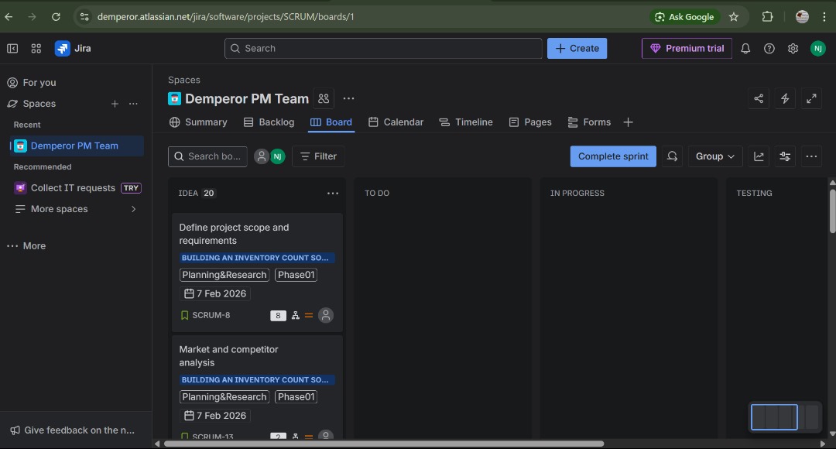This screenshot has width=836, height=449.
Task: Open the IDEA column options menu
Action: [x=333, y=193]
